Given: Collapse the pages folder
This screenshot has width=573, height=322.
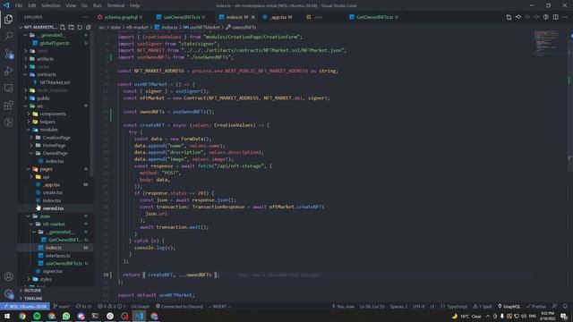Looking at the screenshot, I should click(x=46, y=169).
